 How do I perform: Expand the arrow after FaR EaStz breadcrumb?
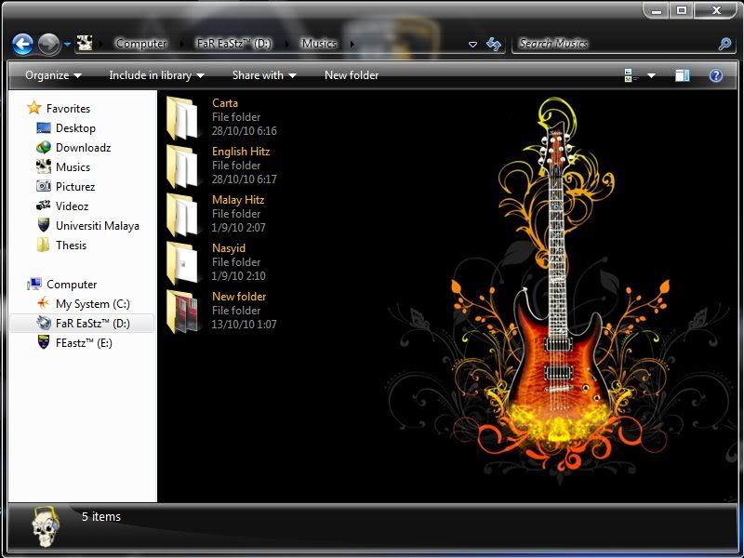point(287,44)
